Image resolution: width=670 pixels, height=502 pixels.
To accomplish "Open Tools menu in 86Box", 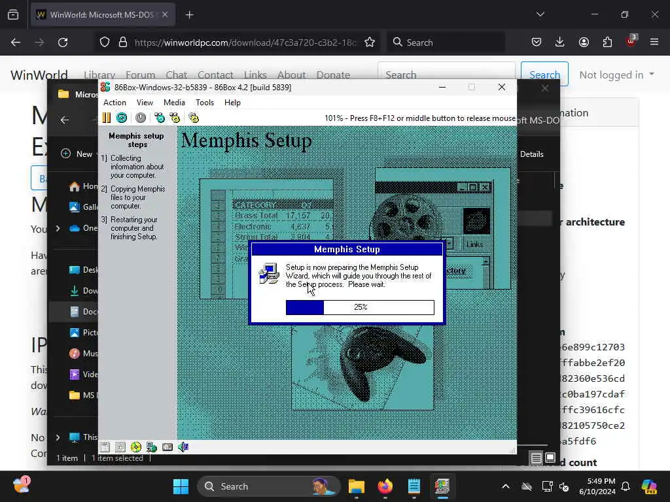I will click(x=205, y=103).
